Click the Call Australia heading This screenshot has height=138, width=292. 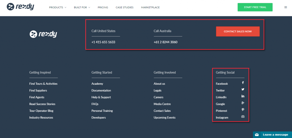(x=162, y=31)
